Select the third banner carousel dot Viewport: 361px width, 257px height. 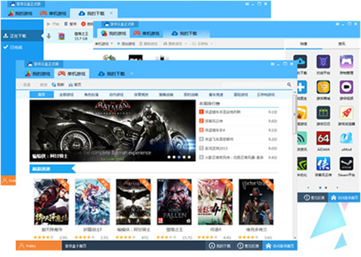pos(179,157)
